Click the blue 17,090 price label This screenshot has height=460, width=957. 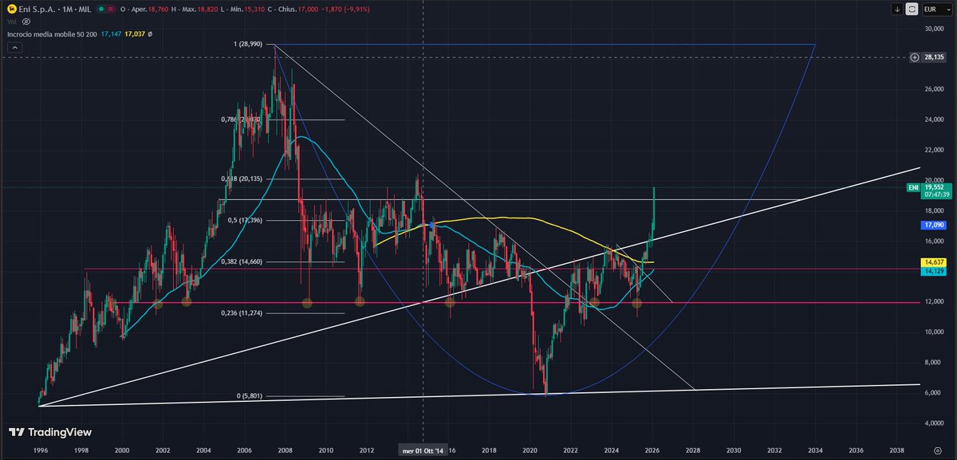[x=933, y=226]
